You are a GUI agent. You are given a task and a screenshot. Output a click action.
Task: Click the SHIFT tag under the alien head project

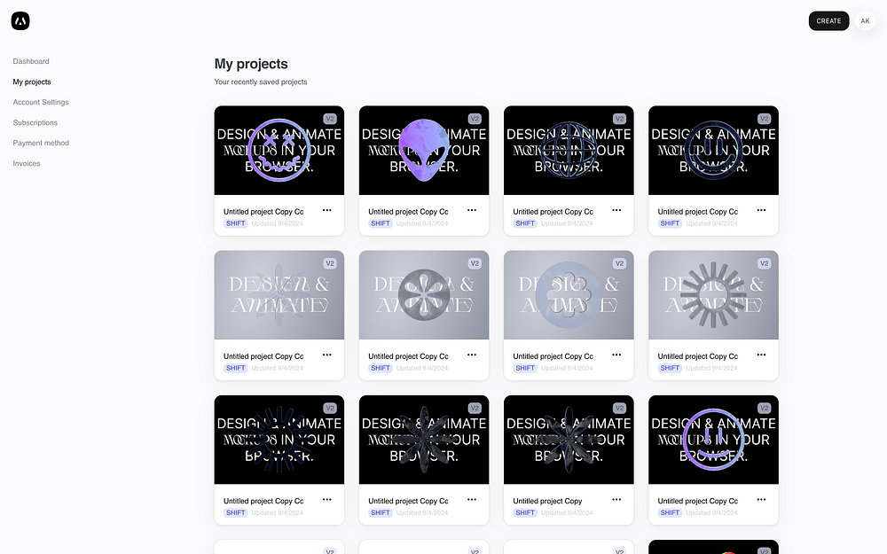pyautogui.click(x=381, y=223)
